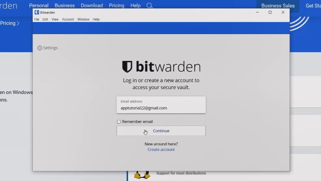Click the Bitwarden shield icon in title bar
Screen dimensions: 321x181
pos(37,12)
